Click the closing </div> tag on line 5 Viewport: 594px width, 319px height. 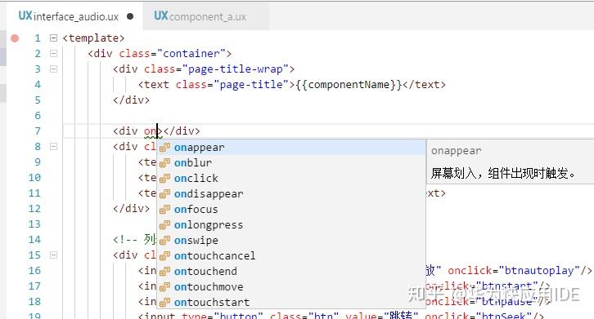(131, 100)
